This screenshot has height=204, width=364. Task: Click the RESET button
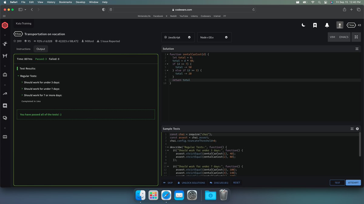(237, 183)
